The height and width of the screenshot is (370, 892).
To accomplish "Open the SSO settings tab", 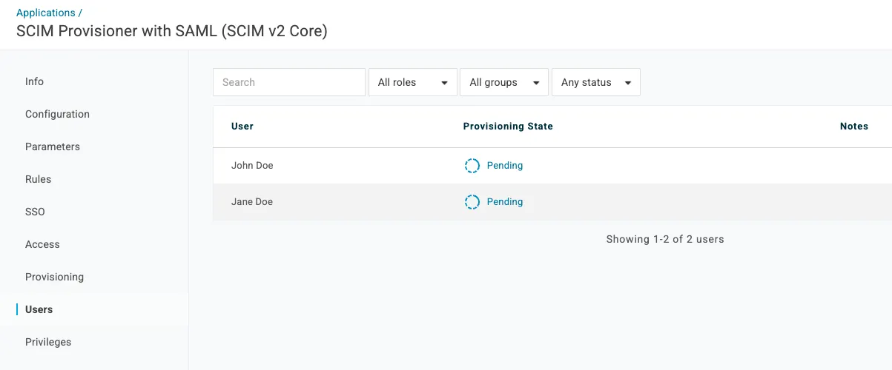I will (35, 212).
